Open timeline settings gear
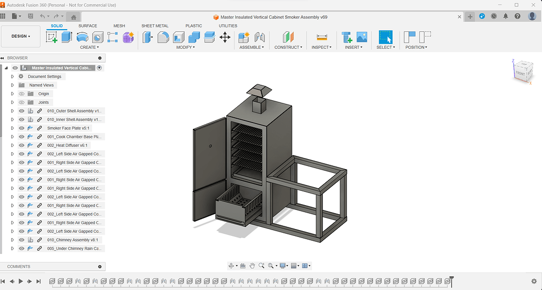The image size is (542, 290). point(534,282)
